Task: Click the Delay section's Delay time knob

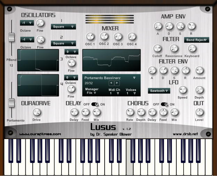Action: tap(74, 112)
